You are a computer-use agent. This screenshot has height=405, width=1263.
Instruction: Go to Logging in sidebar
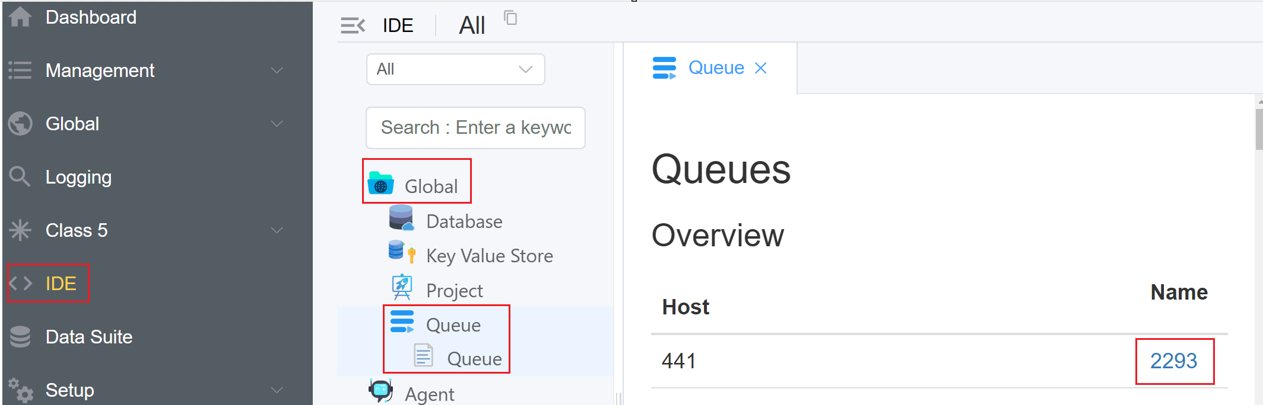[x=78, y=177]
